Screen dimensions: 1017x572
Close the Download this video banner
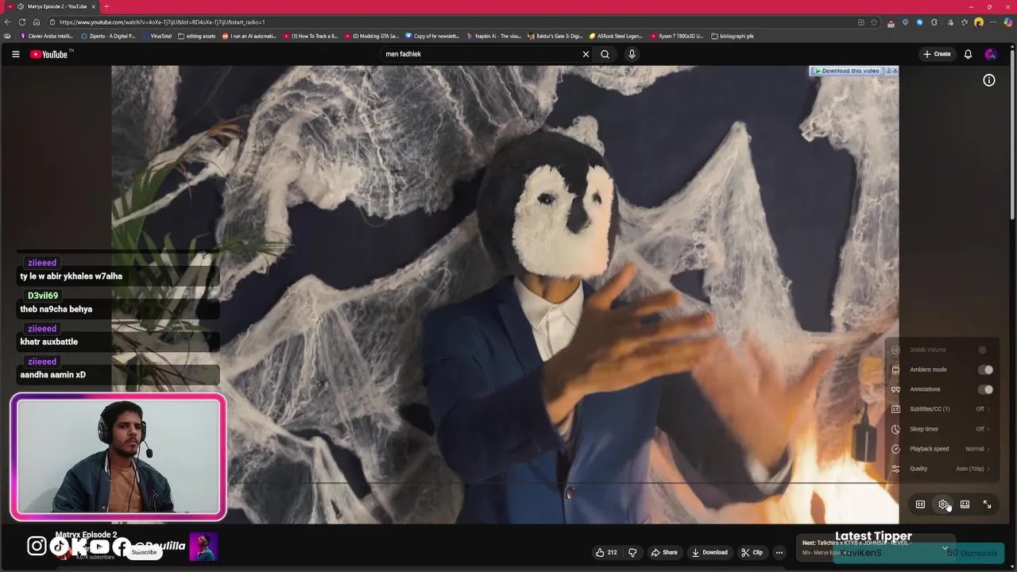(x=895, y=71)
